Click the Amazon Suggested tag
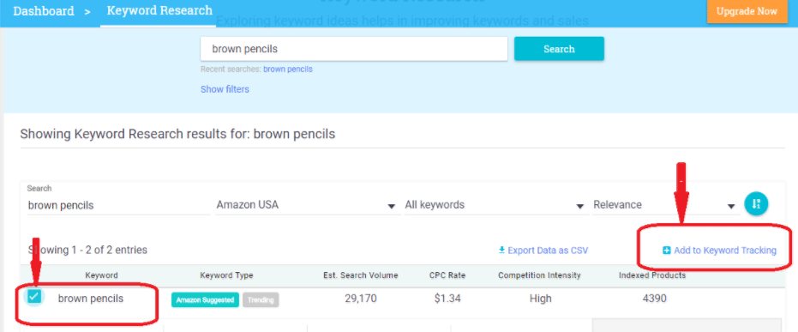 [205, 300]
